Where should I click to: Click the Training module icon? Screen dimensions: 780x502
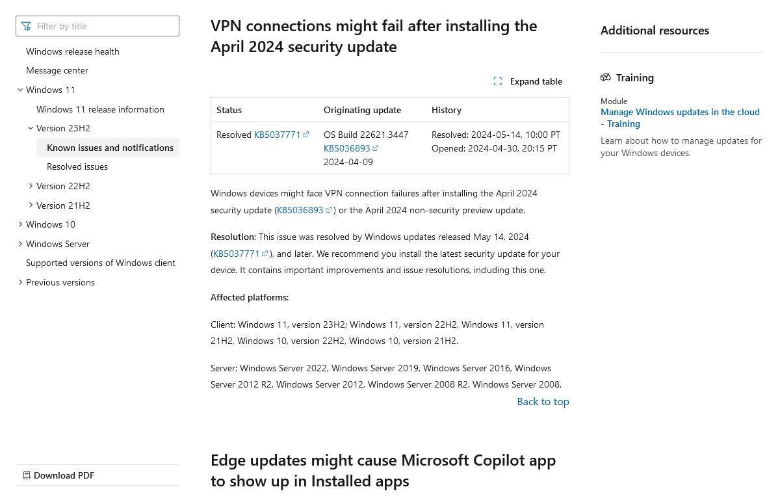tap(606, 77)
